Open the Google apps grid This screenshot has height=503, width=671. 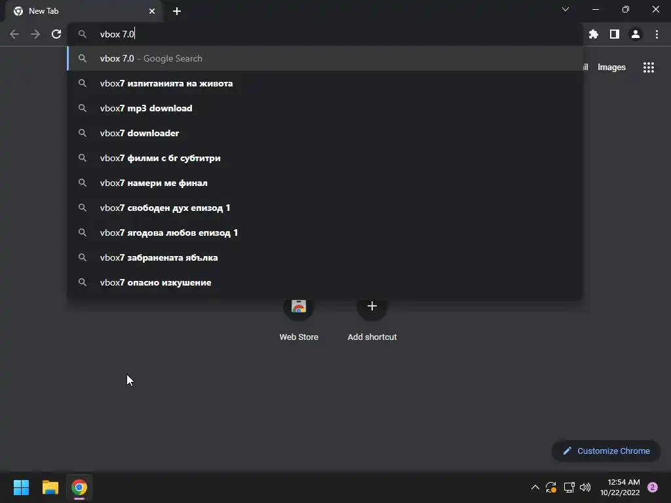coord(648,67)
